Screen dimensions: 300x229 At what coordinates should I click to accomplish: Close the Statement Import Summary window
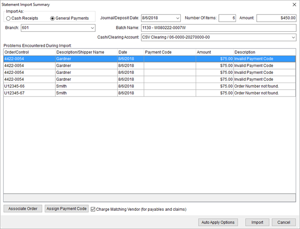click(294, 4)
